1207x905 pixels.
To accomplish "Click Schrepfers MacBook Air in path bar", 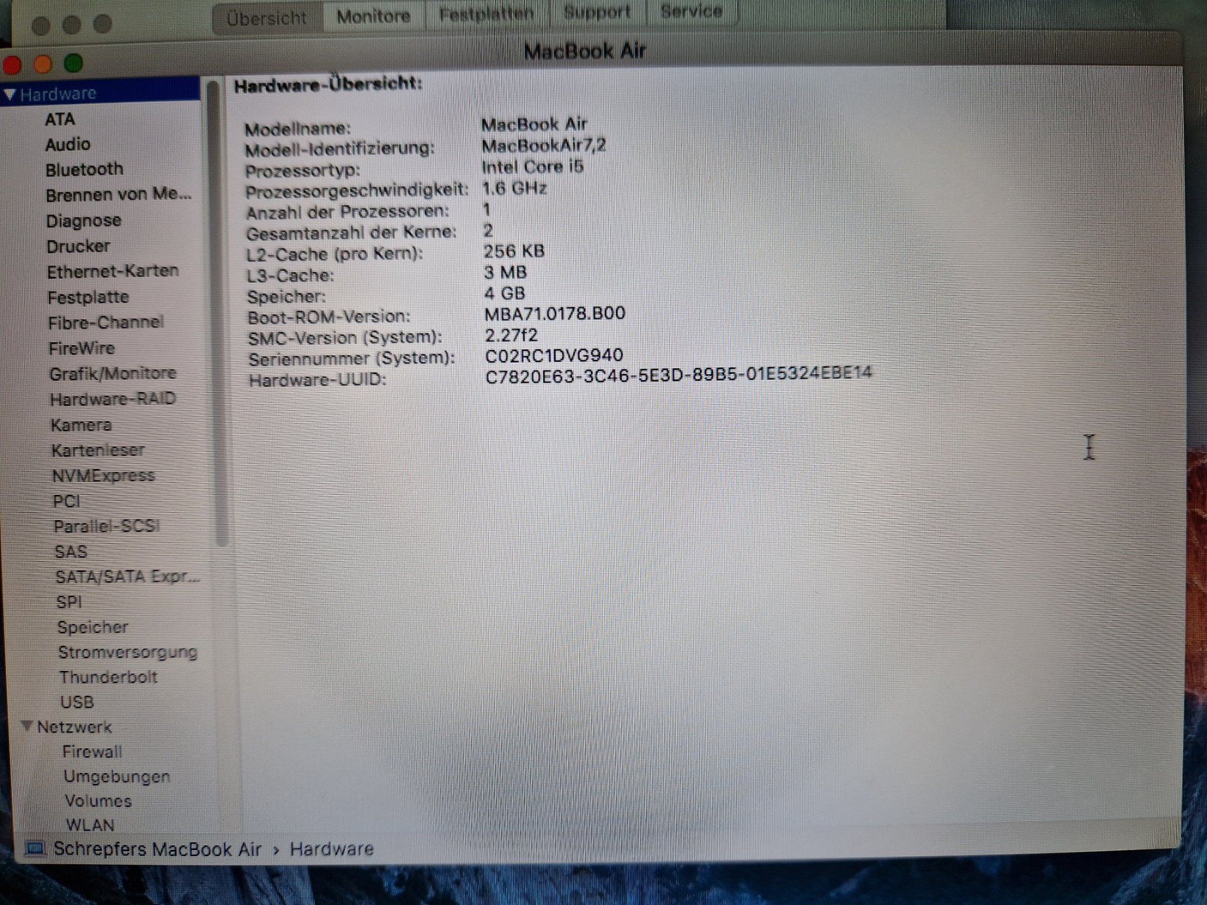I will [x=158, y=849].
